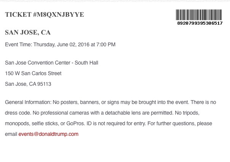This screenshot has height=162, width=230.
Task: Click the date Thursday, June 02, 2016
Action: [x=62, y=44]
